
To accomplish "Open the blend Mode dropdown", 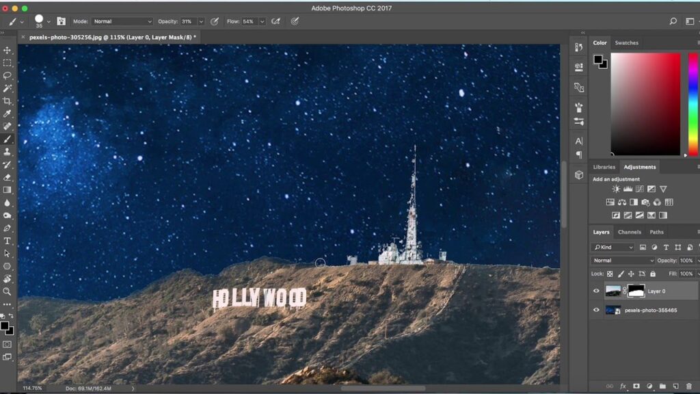I will 621,260.
